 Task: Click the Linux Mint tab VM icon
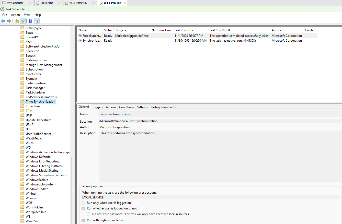[38, 3]
